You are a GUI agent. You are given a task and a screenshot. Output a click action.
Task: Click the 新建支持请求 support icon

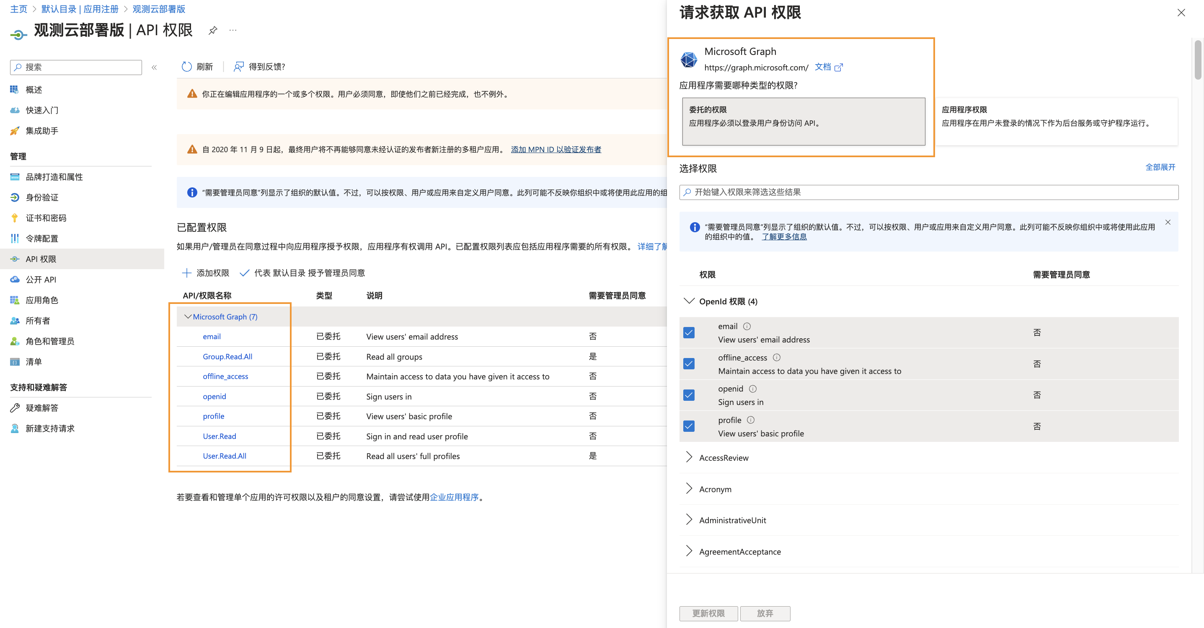(15, 428)
